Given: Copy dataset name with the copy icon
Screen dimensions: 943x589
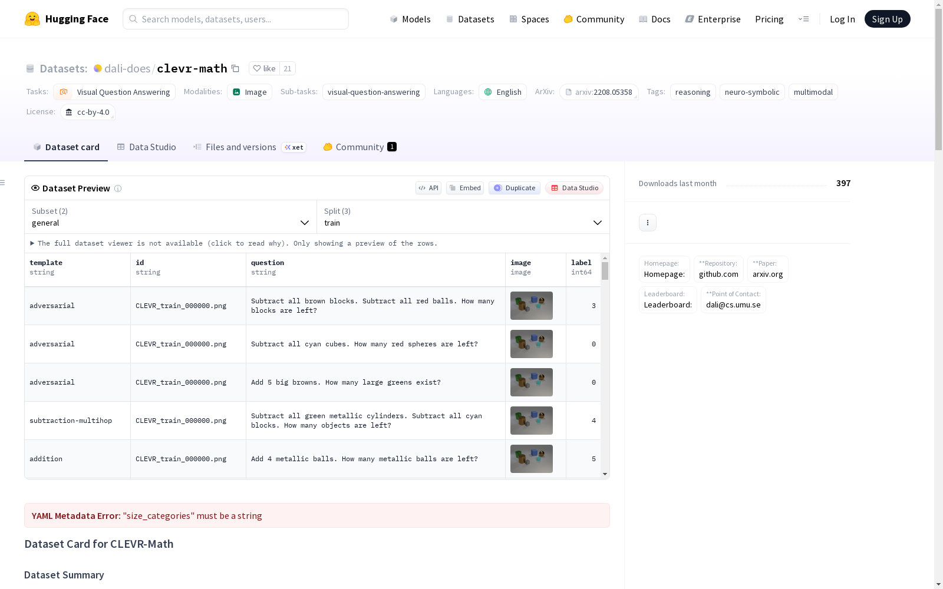Looking at the screenshot, I should 235,68.
